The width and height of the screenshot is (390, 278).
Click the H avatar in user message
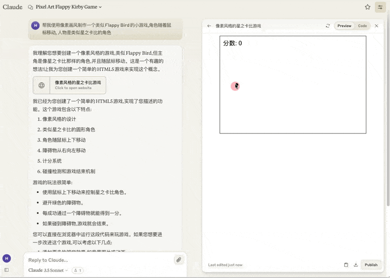coord(35,25)
